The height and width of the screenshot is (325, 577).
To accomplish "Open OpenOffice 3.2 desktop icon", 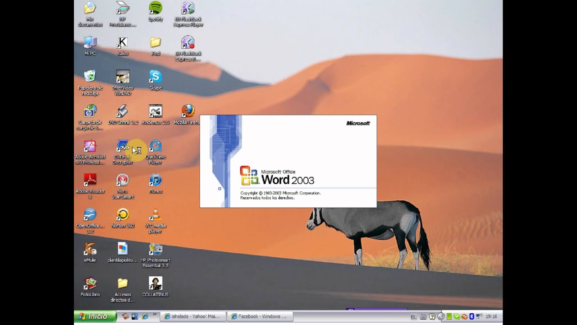I will point(90,220).
